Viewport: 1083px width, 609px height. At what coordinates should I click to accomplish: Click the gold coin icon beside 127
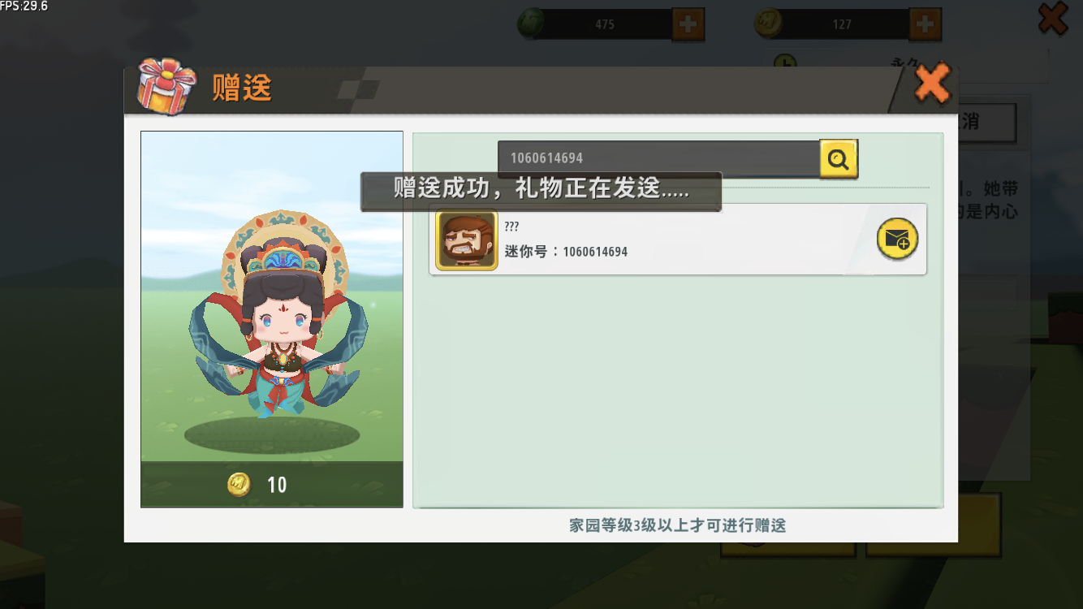point(768,24)
